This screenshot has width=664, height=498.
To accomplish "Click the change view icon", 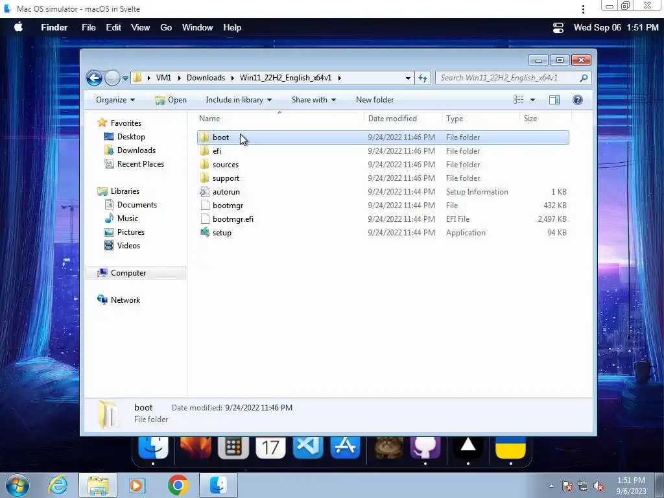I will 518,100.
